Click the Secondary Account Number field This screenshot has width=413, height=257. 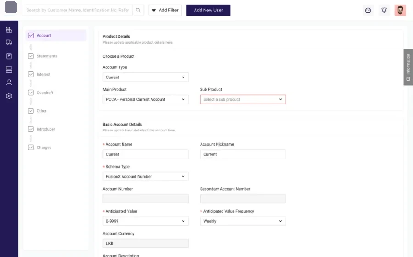pyautogui.click(x=243, y=199)
